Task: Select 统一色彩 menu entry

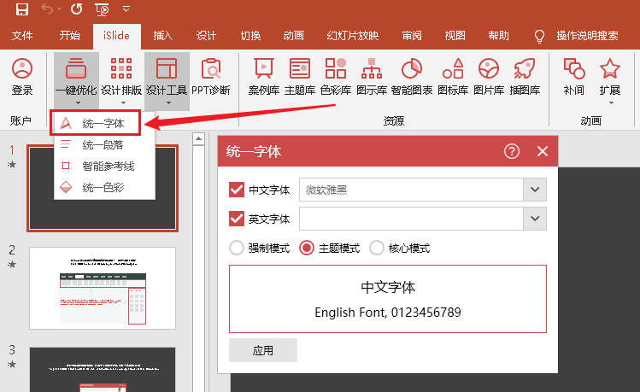Action: click(x=104, y=188)
